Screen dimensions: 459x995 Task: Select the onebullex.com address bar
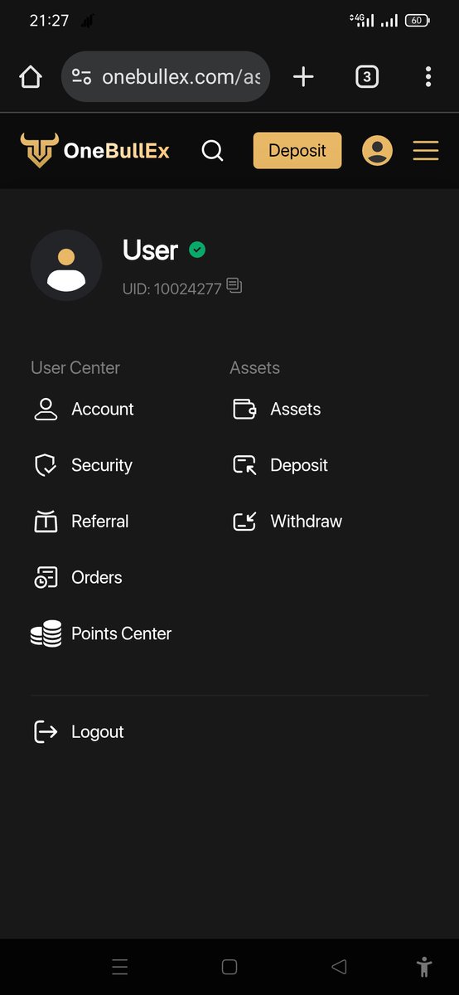(x=166, y=77)
